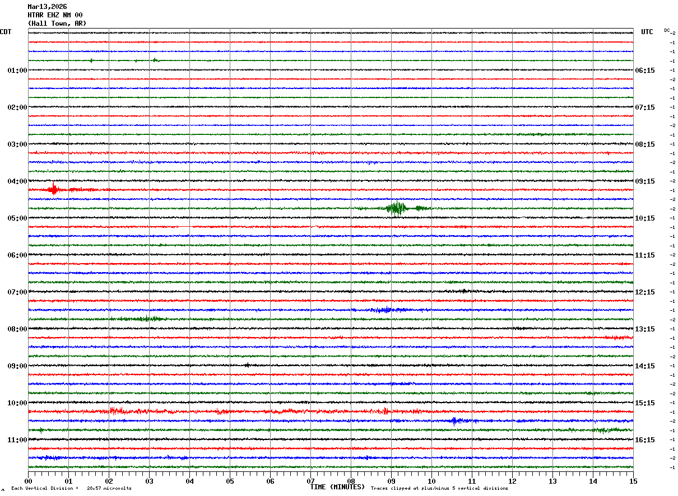Click the 16:15 UTC time label

click(x=644, y=439)
